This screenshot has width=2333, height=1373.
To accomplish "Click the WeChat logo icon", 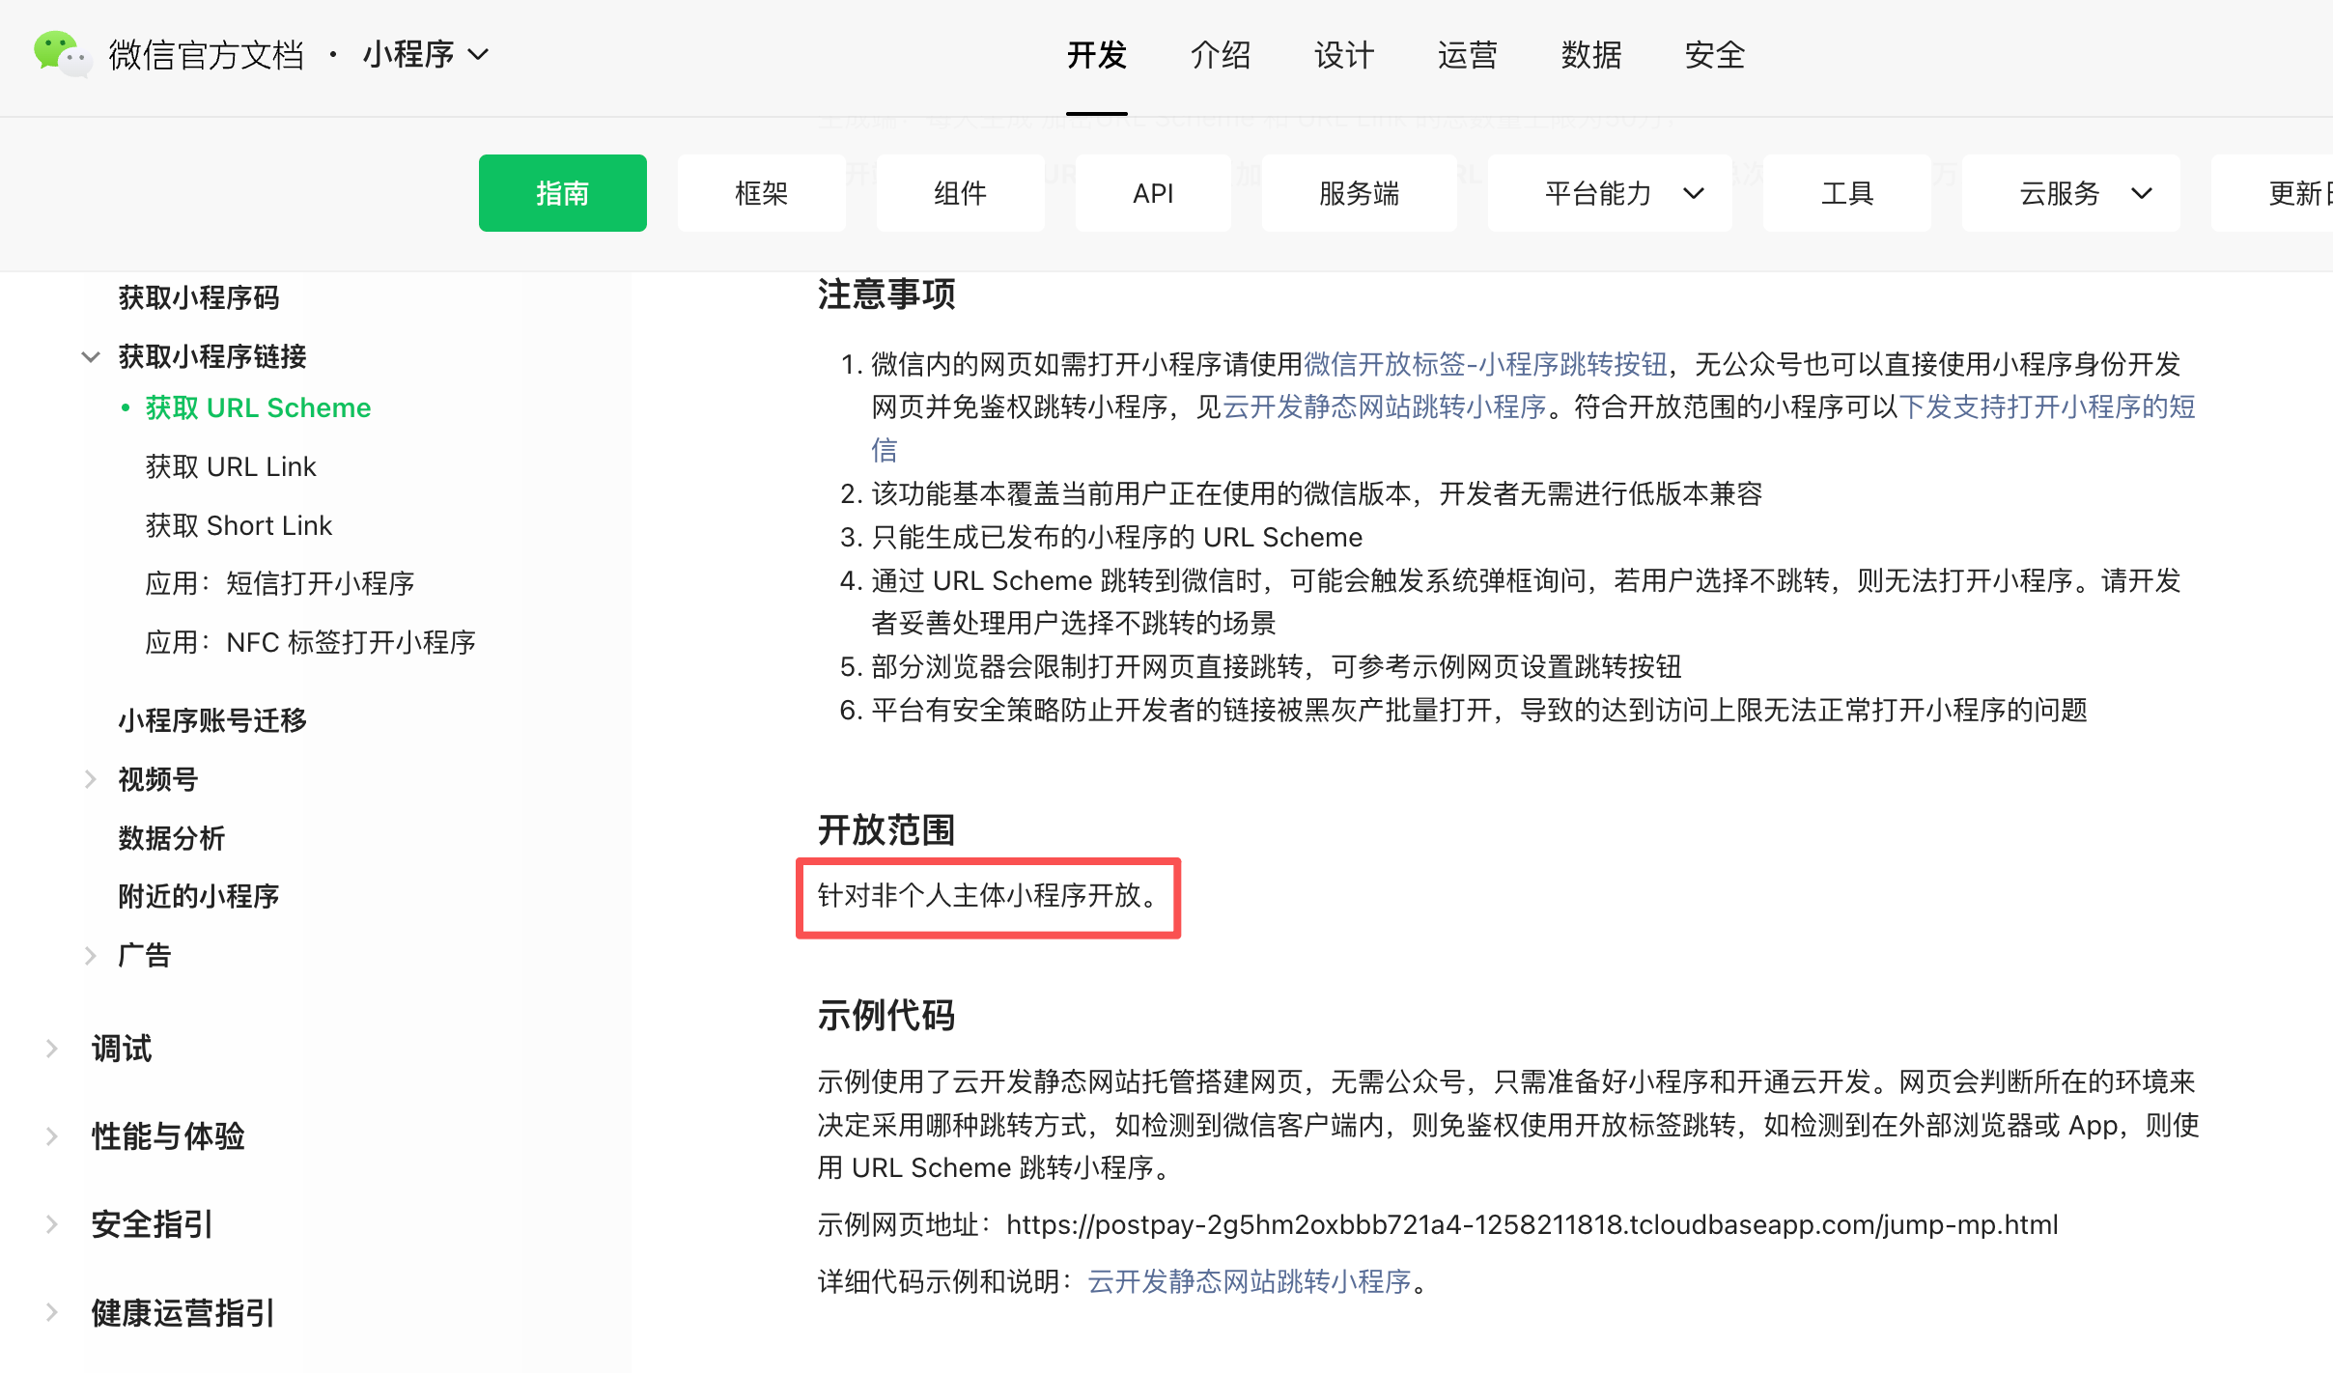I will [x=61, y=54].
